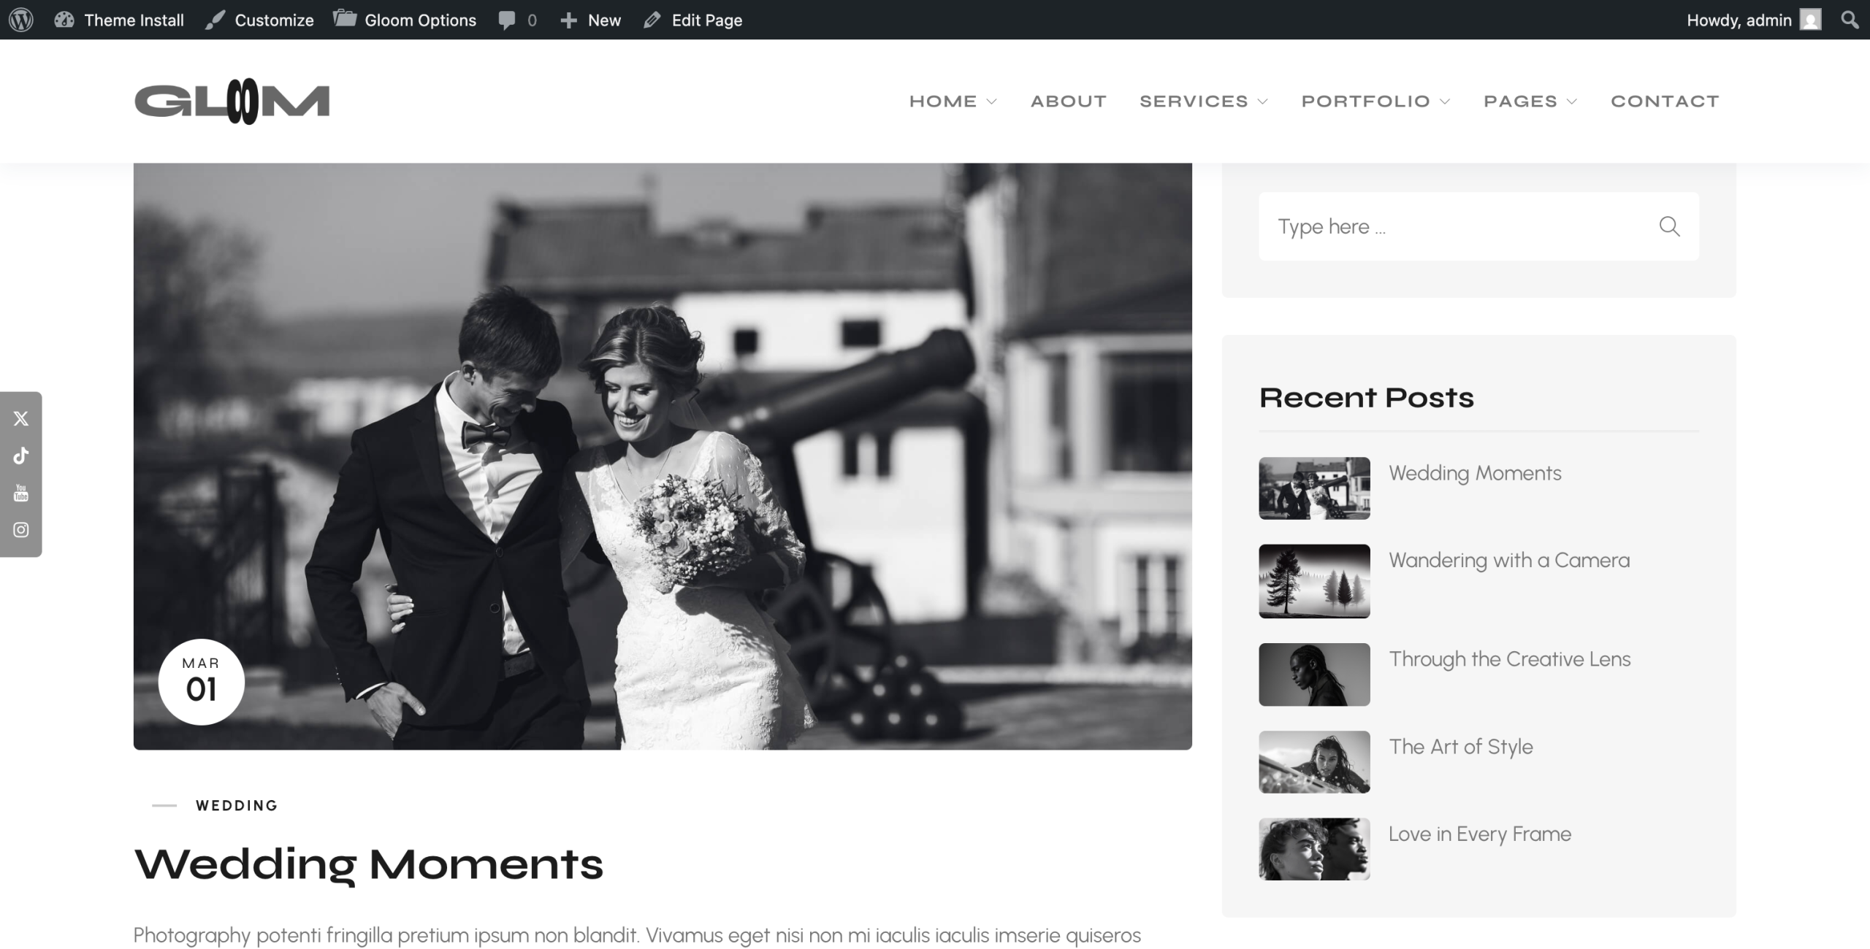Click the admin avatar image

pos(1810,20)
